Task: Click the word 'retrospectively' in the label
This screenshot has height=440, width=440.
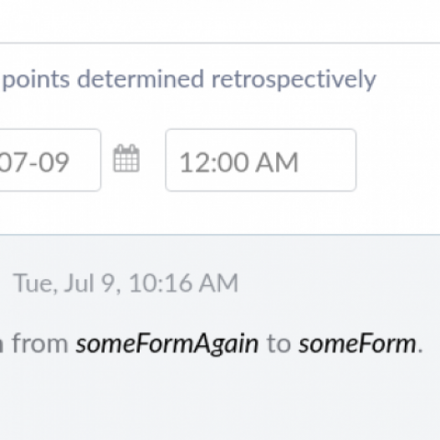Action: pyautogui.click(x=294, y=80)
